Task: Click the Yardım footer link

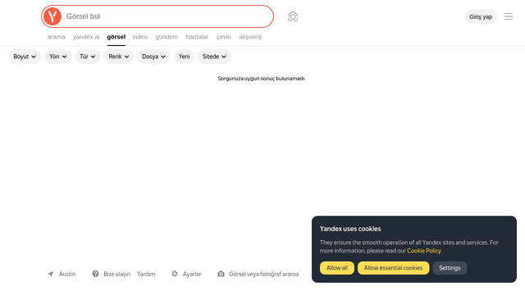Action: point(146,274)
